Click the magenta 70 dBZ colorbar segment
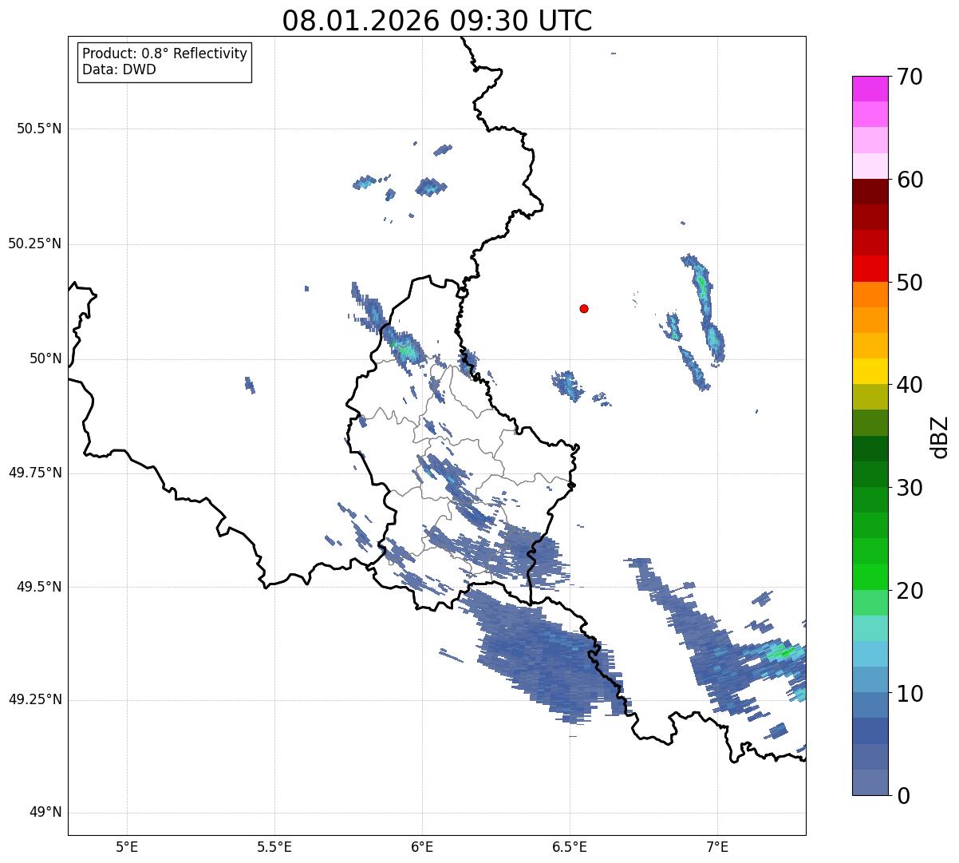The image size is (959, 863). pos(870,89)
